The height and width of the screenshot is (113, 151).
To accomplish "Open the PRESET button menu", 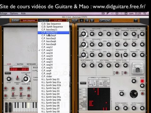I will tap(43, 20).
